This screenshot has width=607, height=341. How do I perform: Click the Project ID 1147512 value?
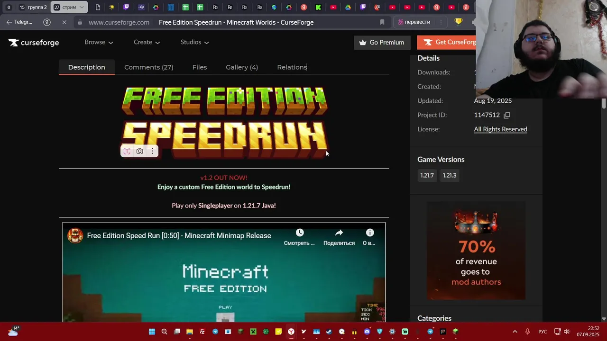487,115
